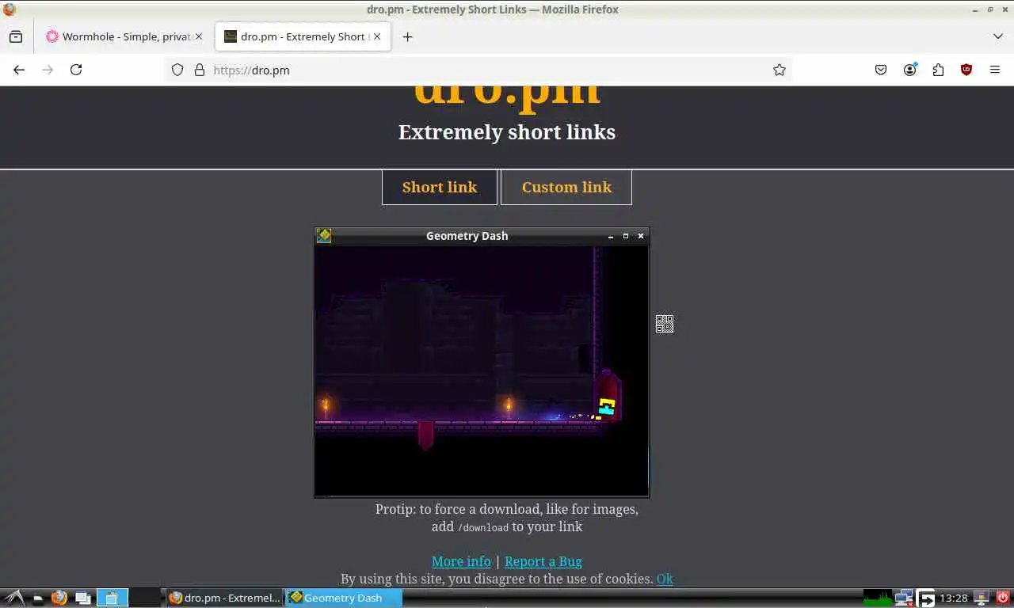Open the Firefox View icon in tab strip
1014x608 pixels.
click(16, 36)
